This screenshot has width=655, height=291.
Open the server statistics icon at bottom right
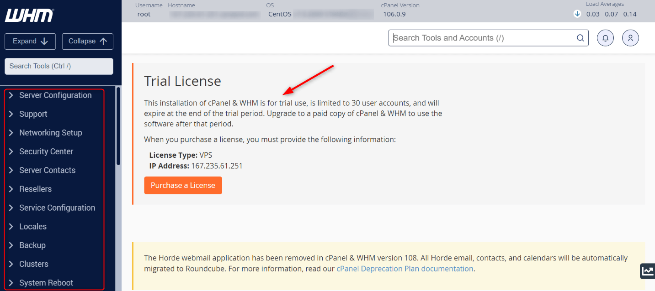pyautogui.click(x=647, y=271)
